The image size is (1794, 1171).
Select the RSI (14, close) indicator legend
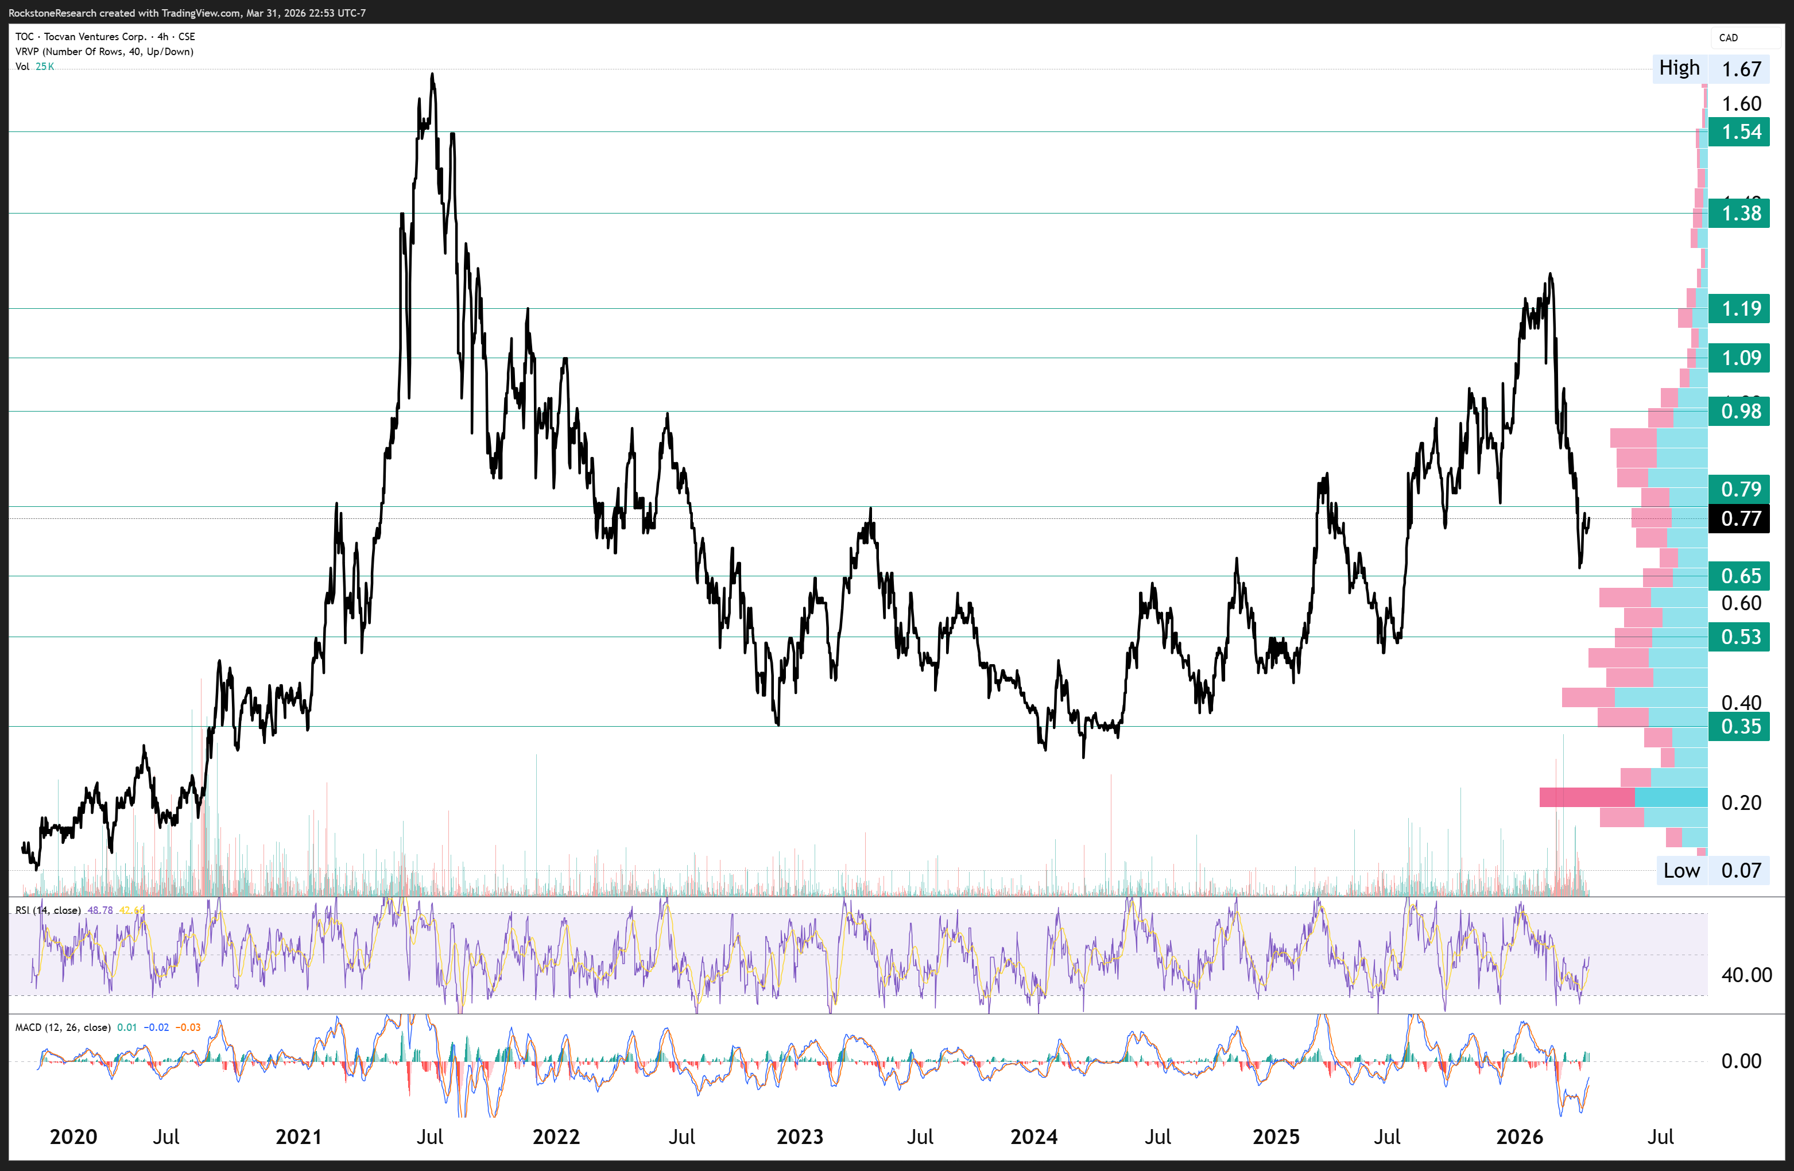pos(48,910)
